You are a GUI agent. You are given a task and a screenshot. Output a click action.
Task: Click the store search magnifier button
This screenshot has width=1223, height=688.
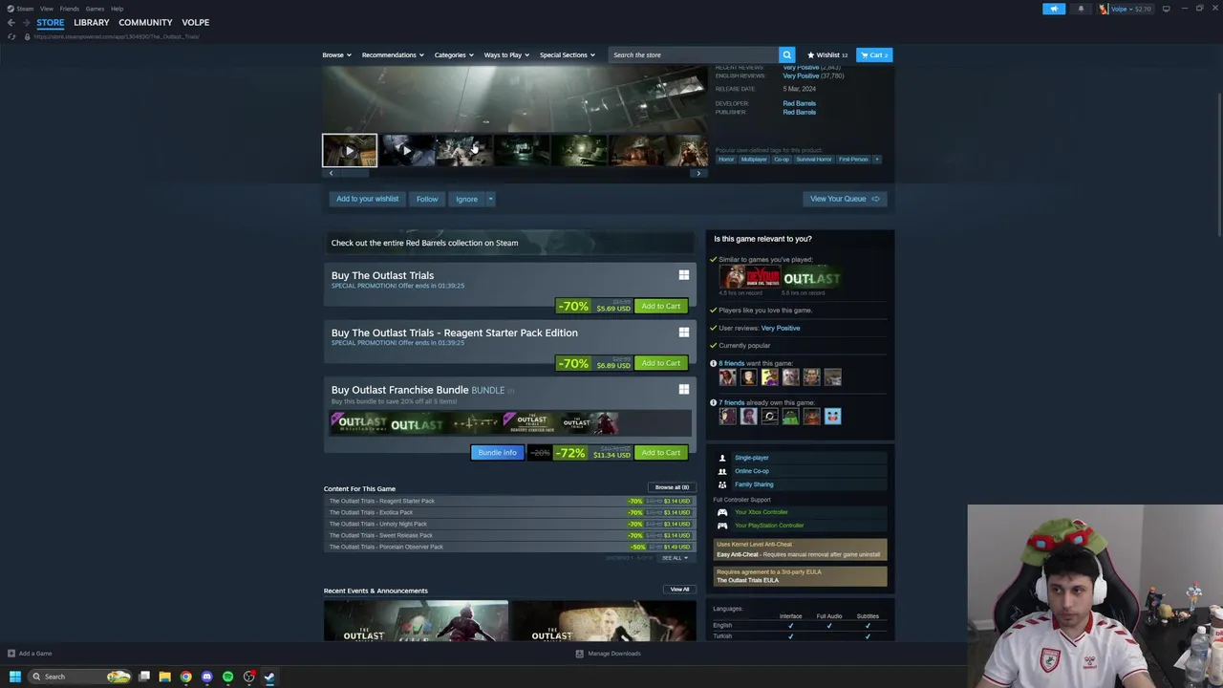(x=786, y=54)
